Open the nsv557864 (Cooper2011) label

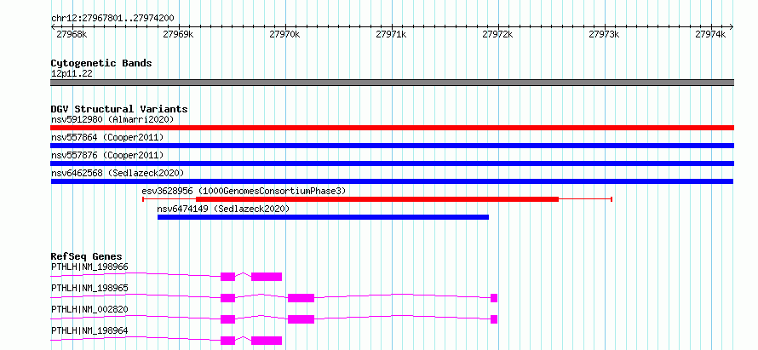pos(107,137)
